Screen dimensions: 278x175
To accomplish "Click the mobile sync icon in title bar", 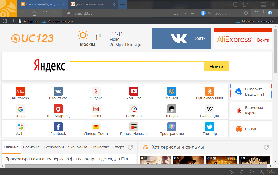I will pos(235,5).
